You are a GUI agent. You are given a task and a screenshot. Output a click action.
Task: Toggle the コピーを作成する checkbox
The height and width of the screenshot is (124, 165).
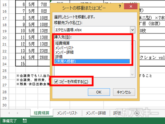point(56,82)
